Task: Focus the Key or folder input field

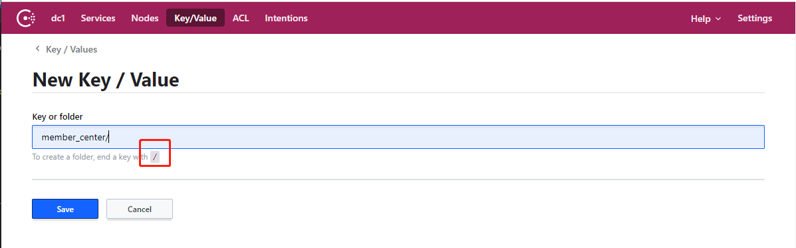Action: [x=398, y=137]
